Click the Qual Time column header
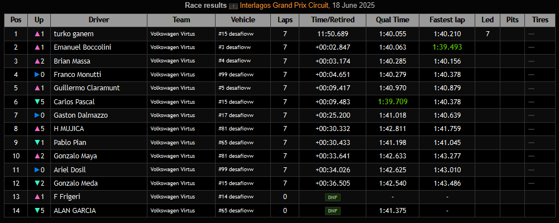Screen dimensions: 559x223 click(x=394, y=20)
